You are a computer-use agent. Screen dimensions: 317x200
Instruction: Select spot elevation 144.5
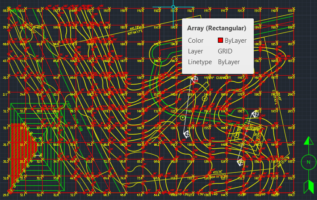click(x=224, y=195)
